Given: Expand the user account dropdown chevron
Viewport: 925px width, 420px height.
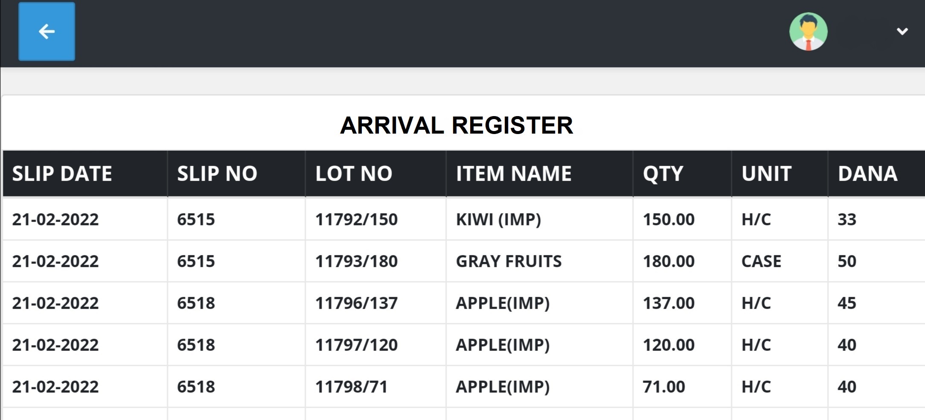Looking at the screenshot, I should 902,32.
